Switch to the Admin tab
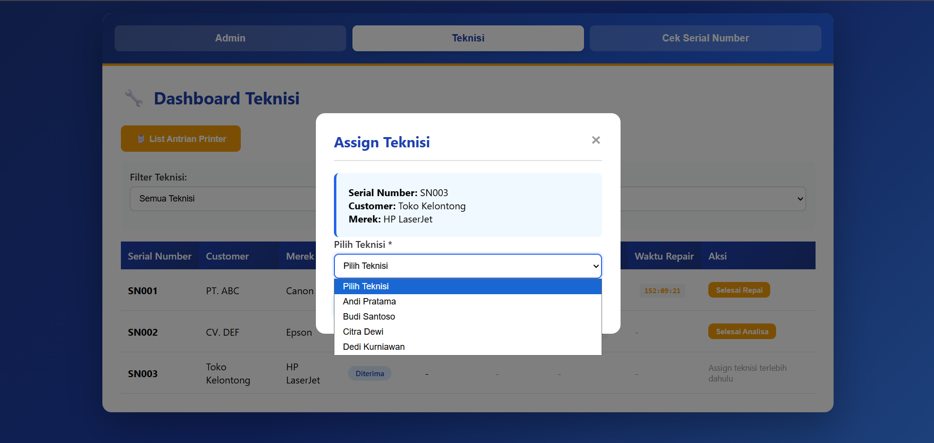 pos(230,38)
